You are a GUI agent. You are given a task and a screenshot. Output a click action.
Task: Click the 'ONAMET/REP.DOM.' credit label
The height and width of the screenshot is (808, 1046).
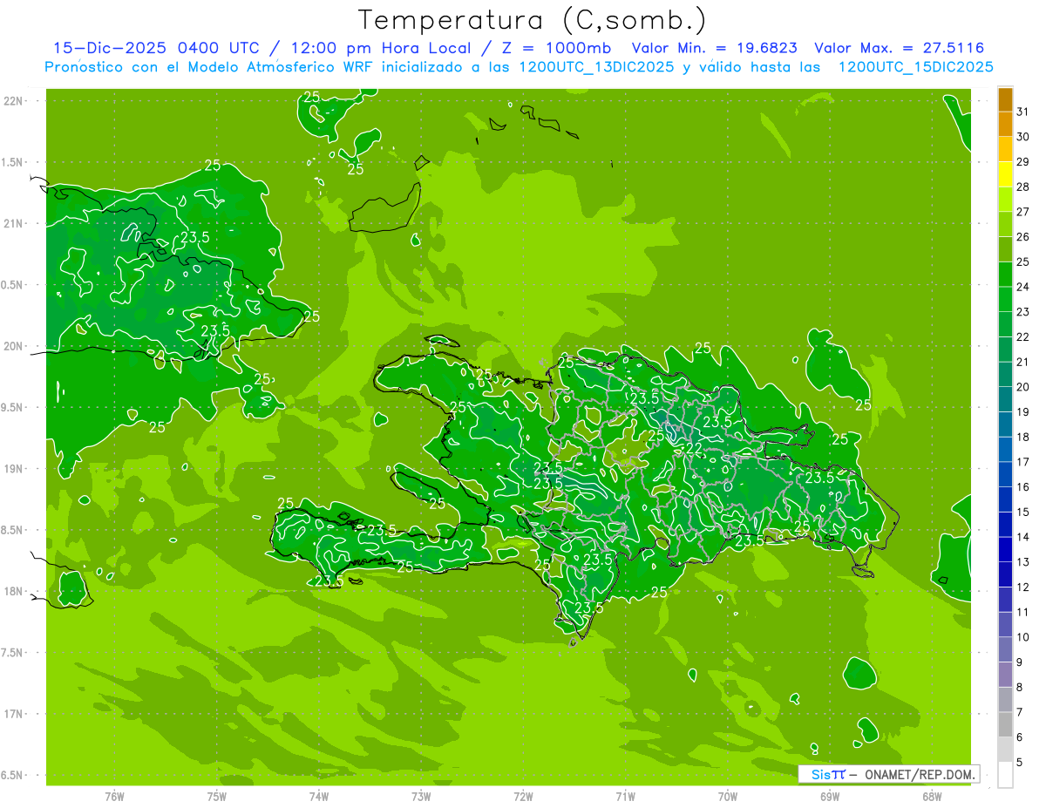pyautogui.click(x=920, y=774)
